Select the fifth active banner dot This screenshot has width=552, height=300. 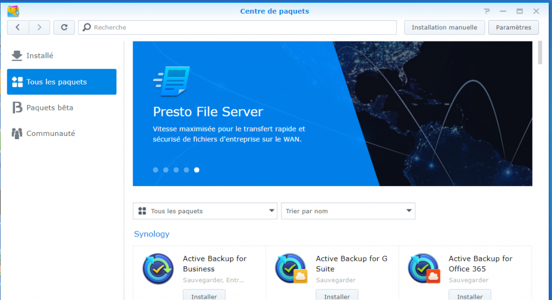click(x=197, y=170)
